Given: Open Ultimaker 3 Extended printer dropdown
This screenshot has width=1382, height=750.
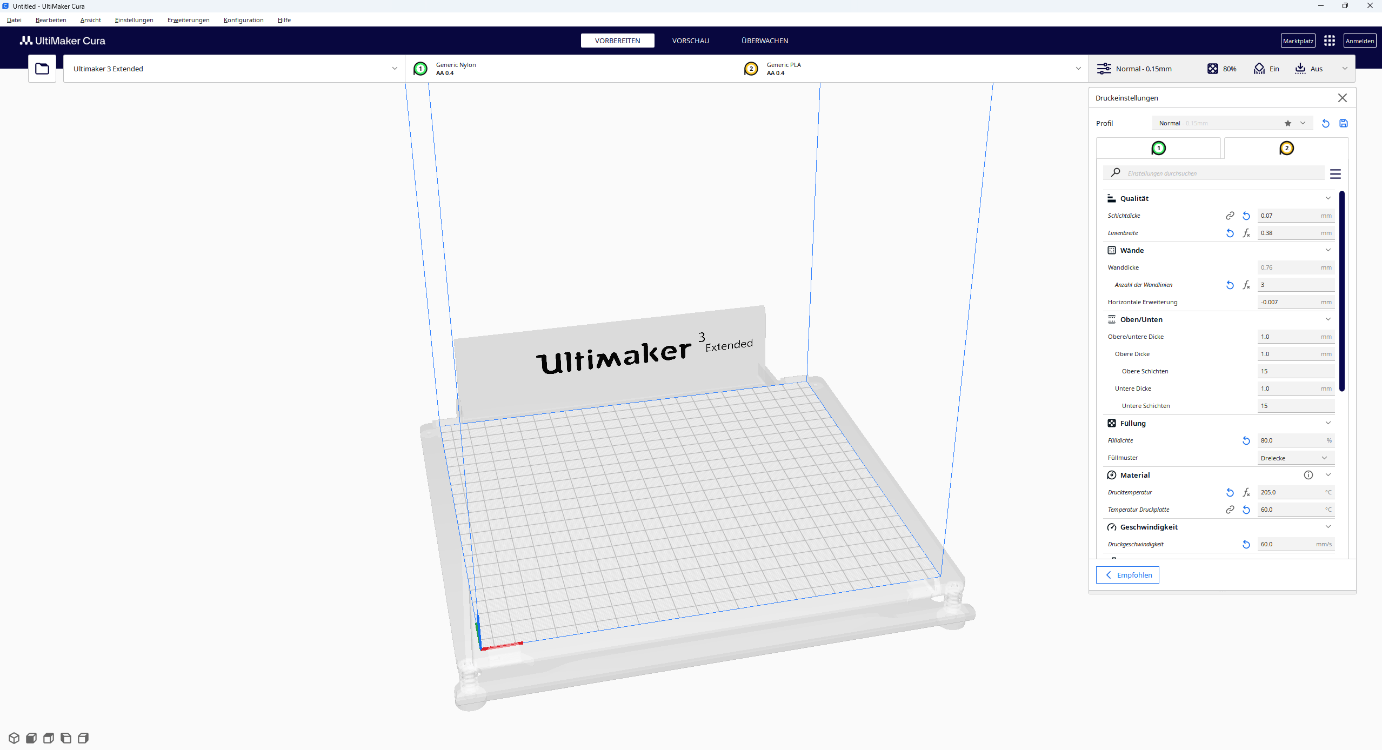Looking at the screenshot, I should 233,69.
